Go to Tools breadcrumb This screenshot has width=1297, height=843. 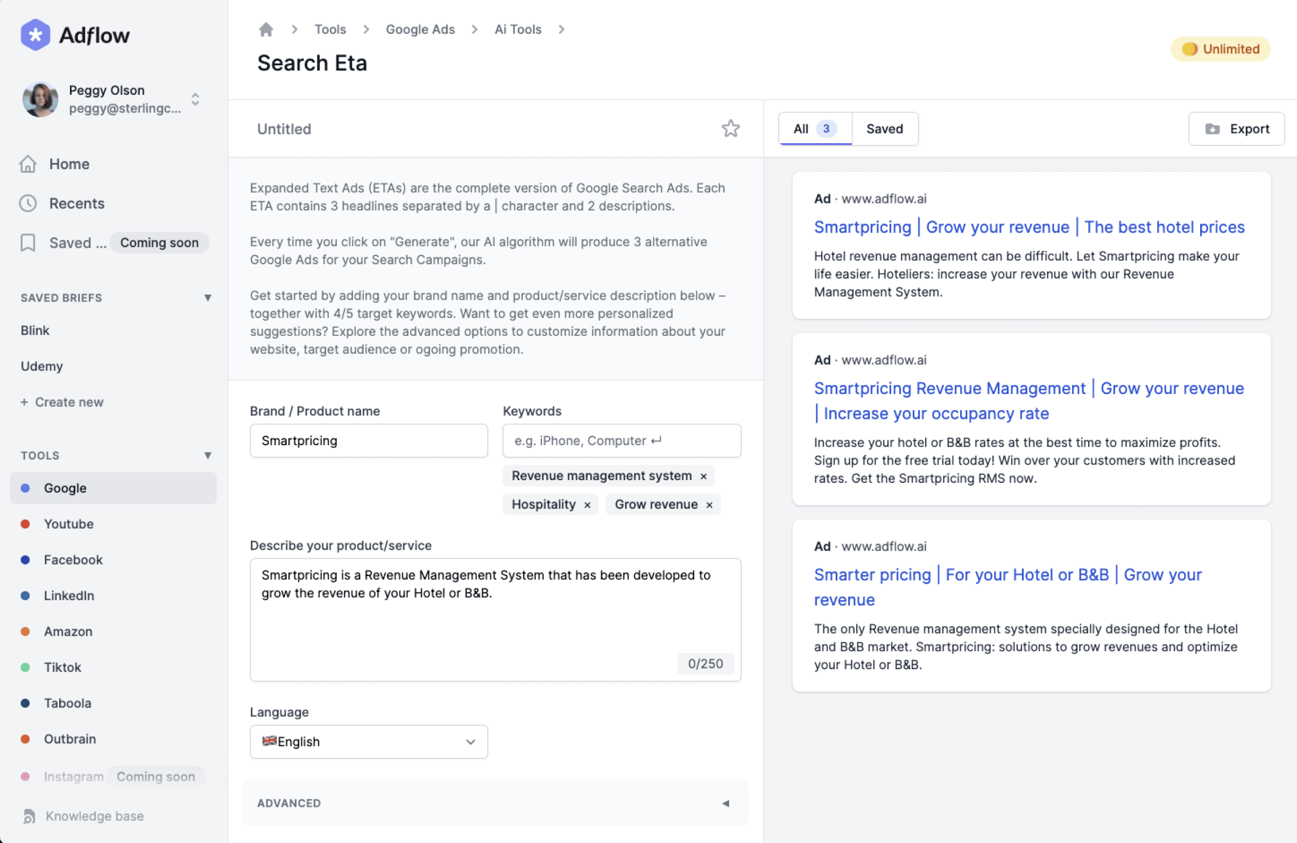[x=330, y=29]
